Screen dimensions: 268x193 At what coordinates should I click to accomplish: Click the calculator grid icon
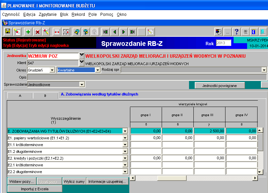[x=245, y=32]
